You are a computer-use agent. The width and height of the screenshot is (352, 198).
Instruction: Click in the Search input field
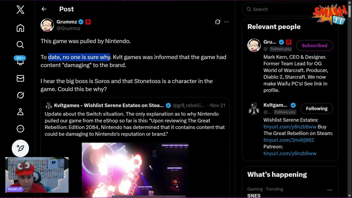(x=278, y=9)
